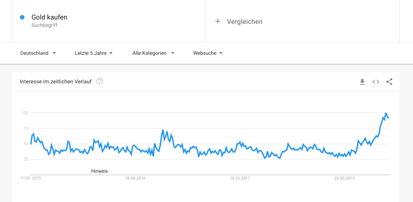The width and height of the screenshot is (413, 202).
Task: Expand the Websuche search type dropdown
Action: [x=208, y=53]
